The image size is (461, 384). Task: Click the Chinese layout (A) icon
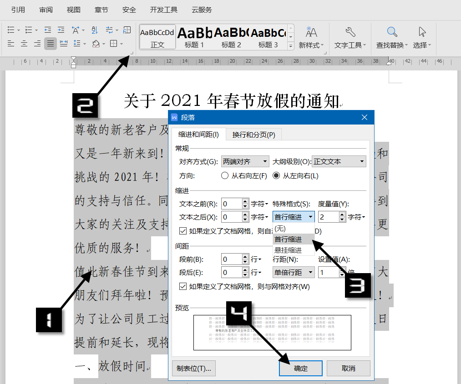click(76, 30)
